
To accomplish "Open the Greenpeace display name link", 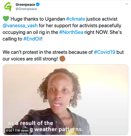I will click(x=25, y=4).
